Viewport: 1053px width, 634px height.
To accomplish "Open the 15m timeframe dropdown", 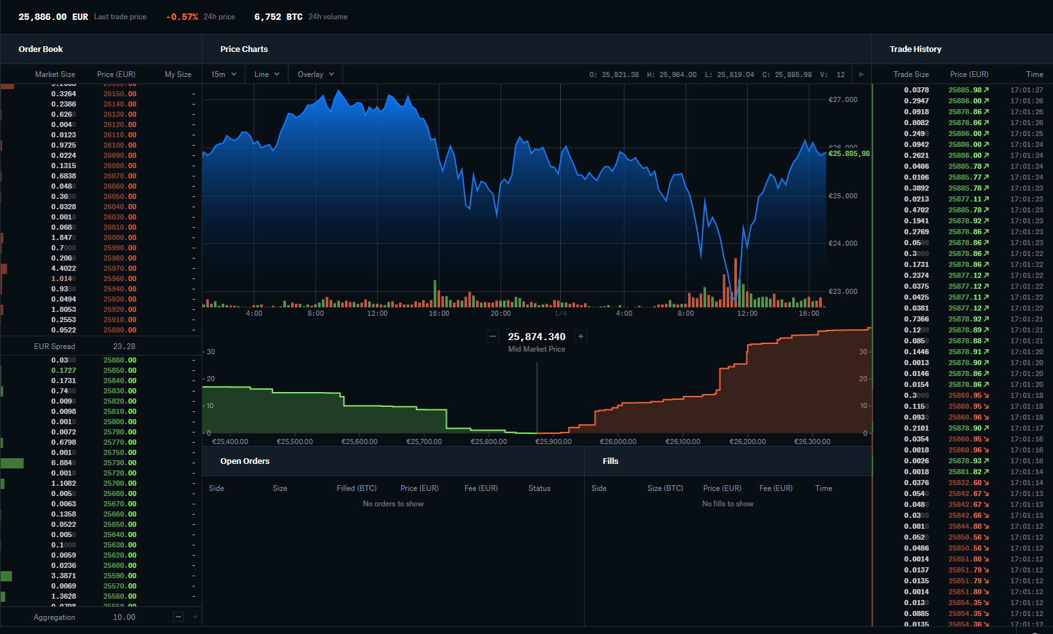I will [224, 74].
